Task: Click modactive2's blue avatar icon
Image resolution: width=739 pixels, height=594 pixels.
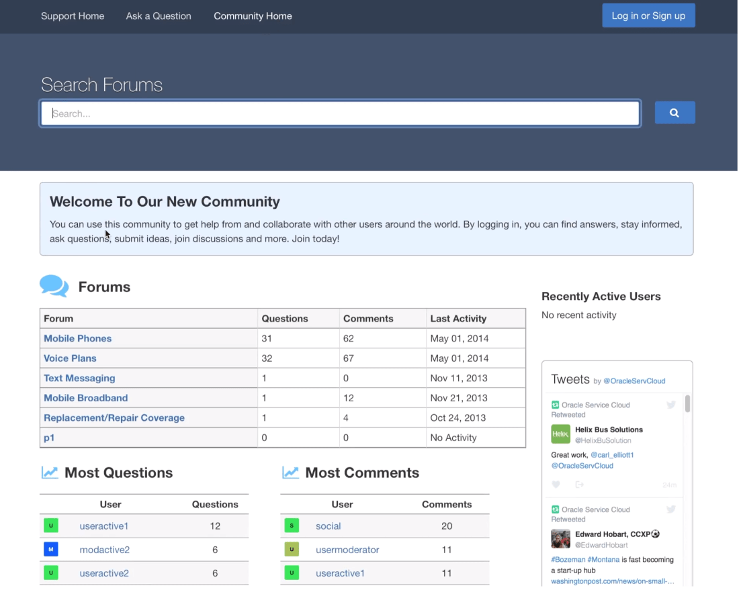Action: click(x=51, y=549)
